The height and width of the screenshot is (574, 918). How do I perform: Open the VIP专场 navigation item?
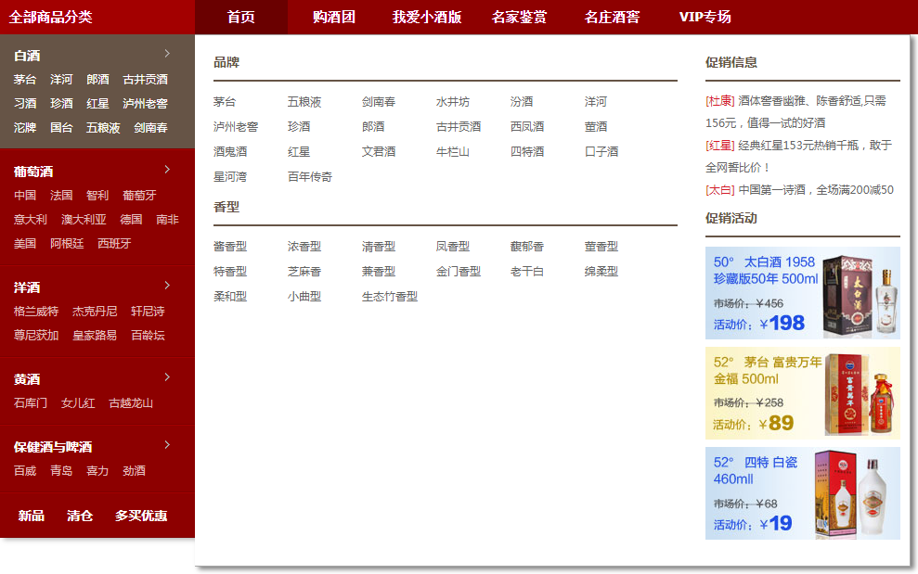click(x=705, y=17)
